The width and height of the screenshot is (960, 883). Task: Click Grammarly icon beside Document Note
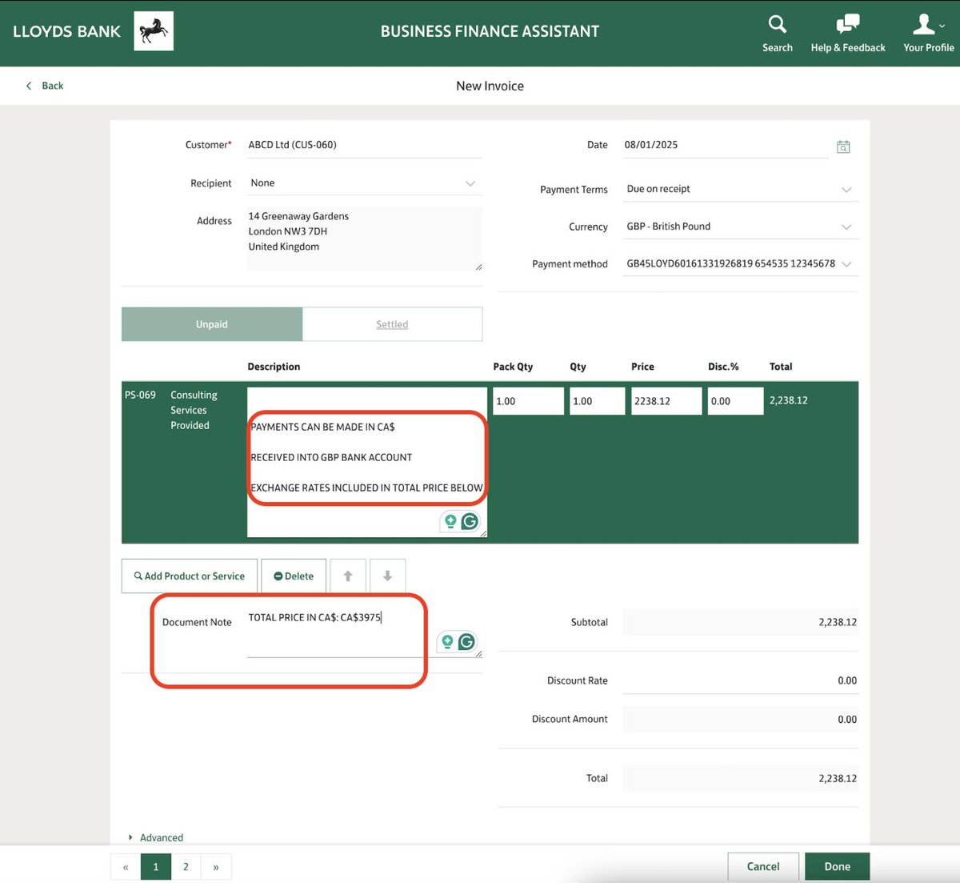466,641
